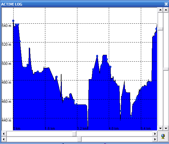Image resolution: width=169 pixels, height=144 pixels.
Task: Select the track point on the 507 m peak
Action: click(x=97, y=56)
